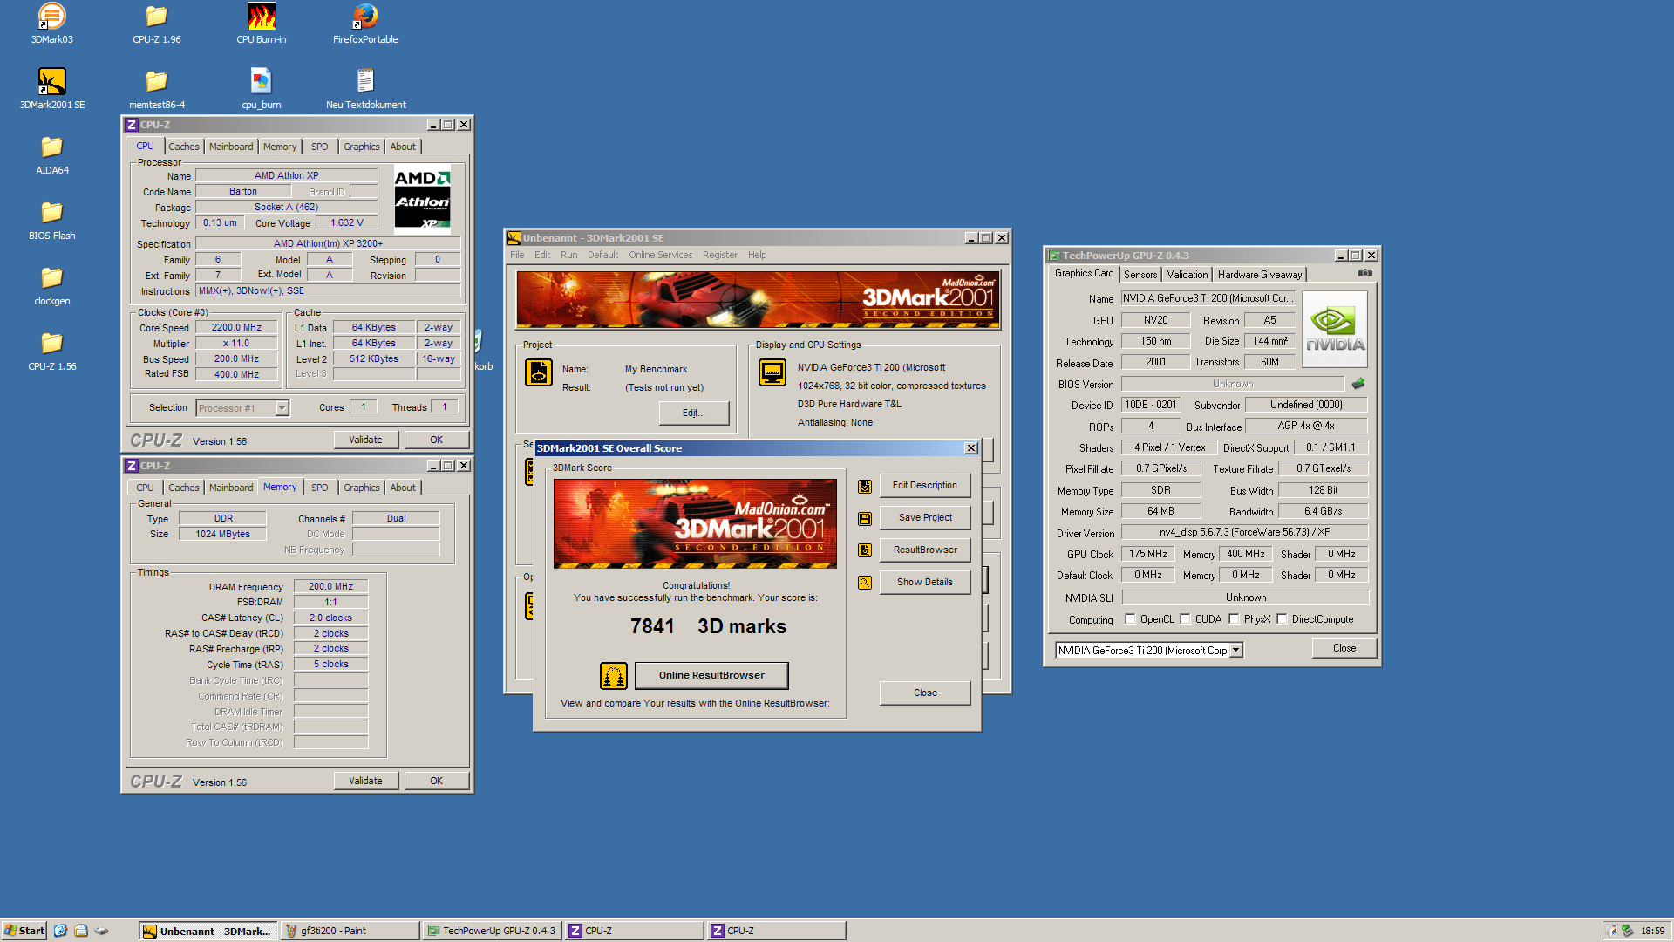Open the Validation tab in GPU-Z
This screenshot has height=942, width=1674.
click(1187, 275)
